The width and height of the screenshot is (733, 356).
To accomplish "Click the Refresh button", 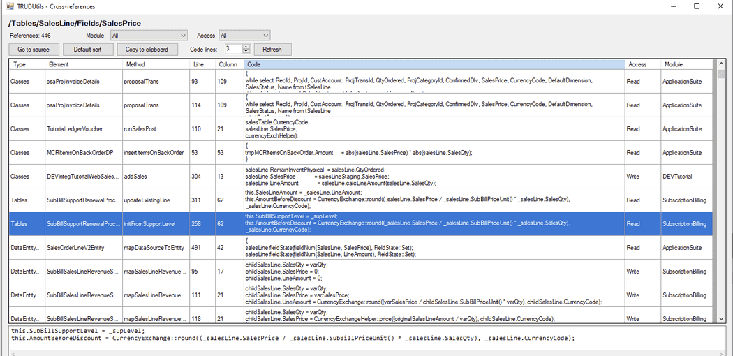I will click(x=272, y=49).
